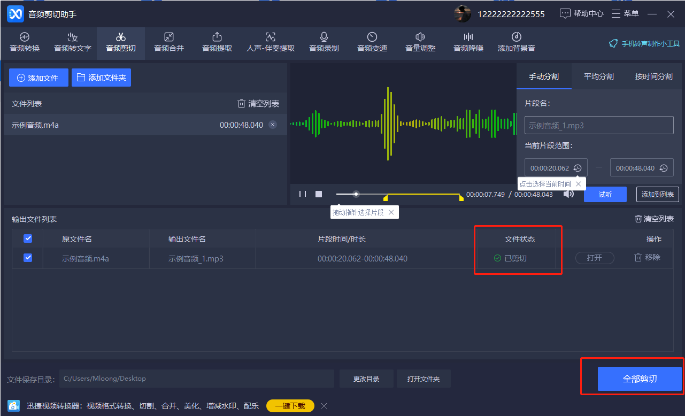Click the 试听 preview button
685x416 pixels.
pos(605,194)
